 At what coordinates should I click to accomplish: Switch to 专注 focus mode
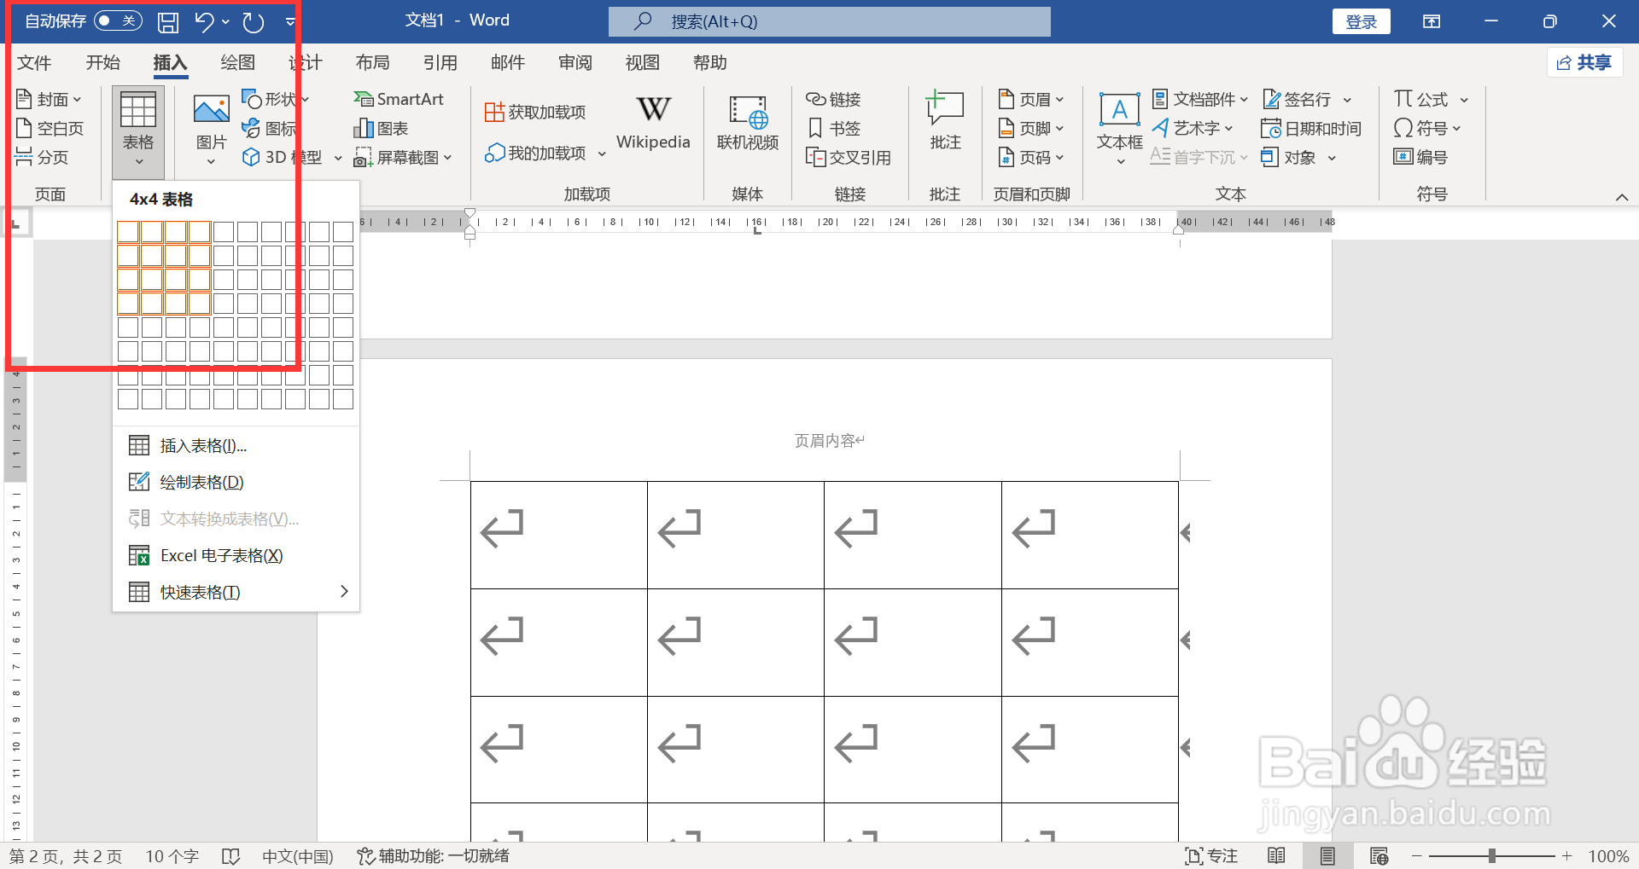(1211, 856)
